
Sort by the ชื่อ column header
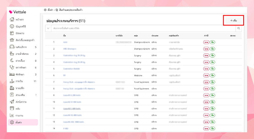click(65, 36)
